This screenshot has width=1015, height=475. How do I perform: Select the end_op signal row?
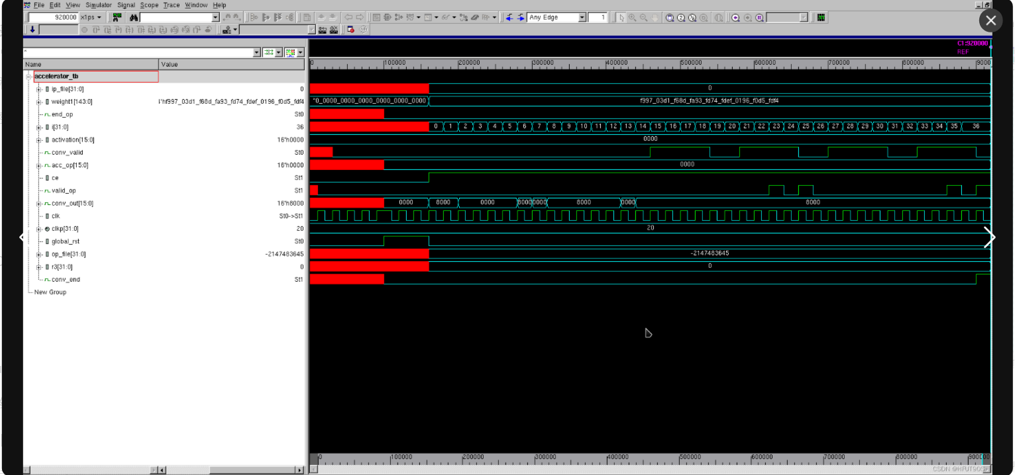(x=164, y=114)
